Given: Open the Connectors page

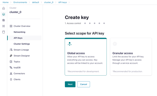Looking at the screenshot, I should (19, 74).
